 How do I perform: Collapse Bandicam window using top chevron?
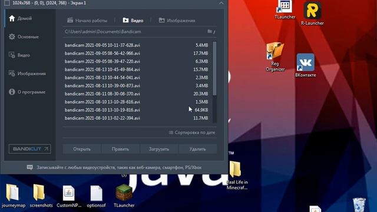click(221, 3)
